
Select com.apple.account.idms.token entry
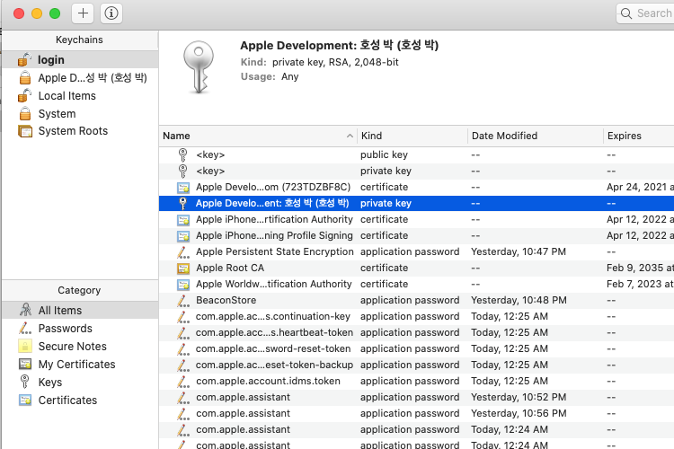416,381
